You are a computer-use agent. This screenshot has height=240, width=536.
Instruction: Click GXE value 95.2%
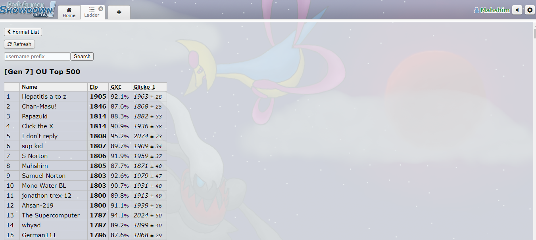pyautogui.click(x=120, y=136)
